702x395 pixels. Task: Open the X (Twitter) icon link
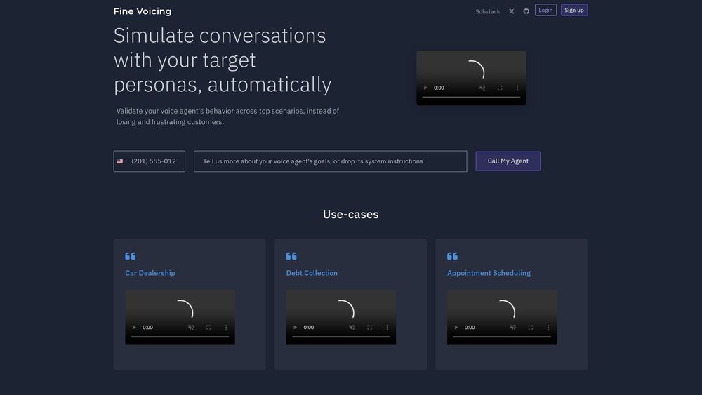point(511,12)
